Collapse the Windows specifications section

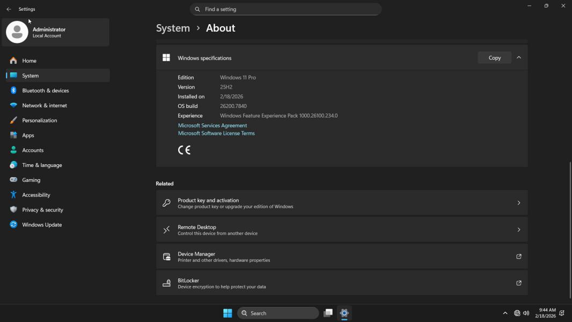pyautogui.click(x=518, y=57)
